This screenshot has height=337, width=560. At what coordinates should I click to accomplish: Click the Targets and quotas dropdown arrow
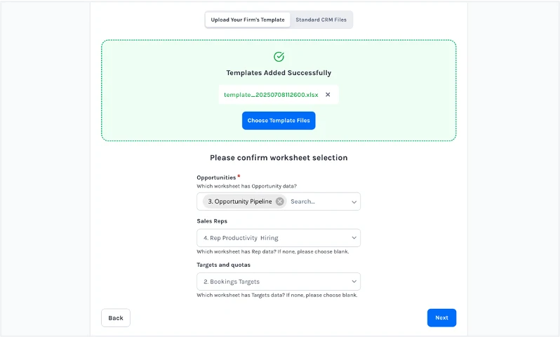[354, 282]
